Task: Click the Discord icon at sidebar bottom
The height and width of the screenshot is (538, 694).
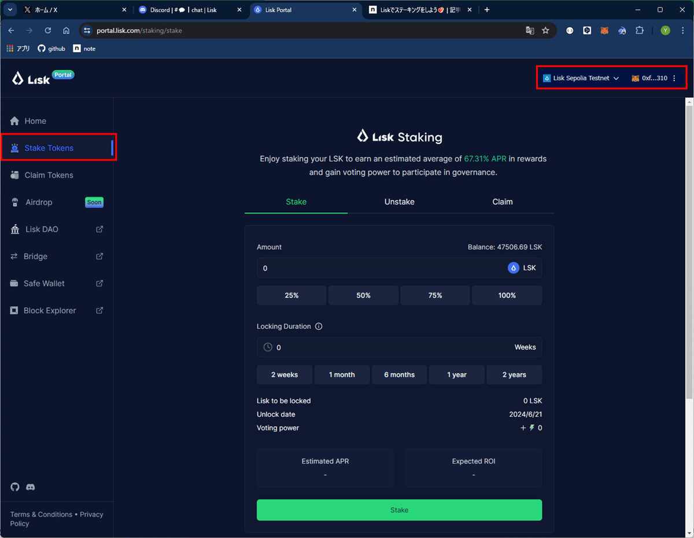Action: [x=31, y=487]
